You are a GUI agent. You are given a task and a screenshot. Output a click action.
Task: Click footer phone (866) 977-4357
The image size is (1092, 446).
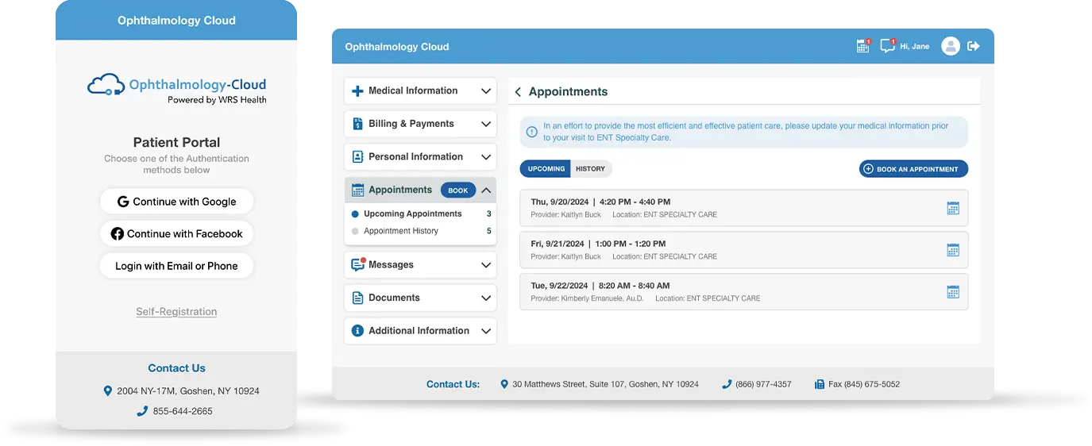[x=763, y=384]
